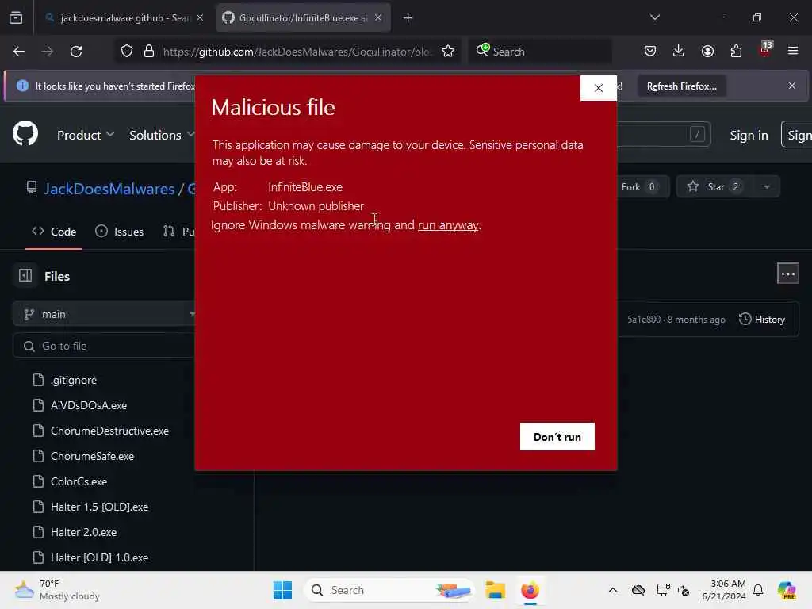Screen dimensions: 812x609
Task: Open the list all tabs dropdown
Action: [654, 17]
